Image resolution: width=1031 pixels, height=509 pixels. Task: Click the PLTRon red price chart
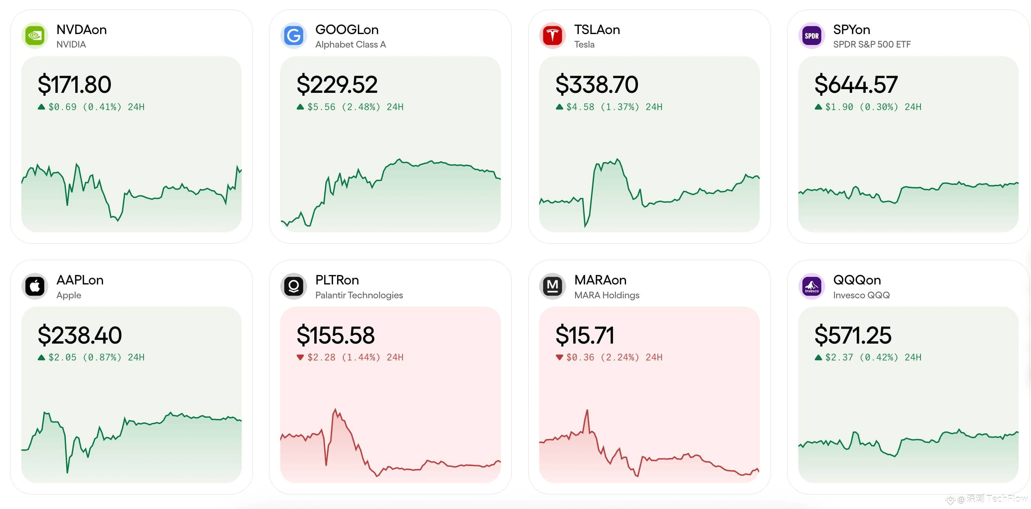(390, 443)
